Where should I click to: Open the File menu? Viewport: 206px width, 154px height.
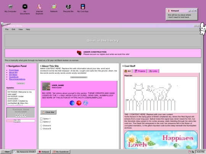tap(7, 29)
